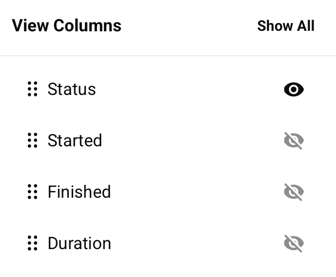Toggle the visible eye icon beside Status

[294, 90]
